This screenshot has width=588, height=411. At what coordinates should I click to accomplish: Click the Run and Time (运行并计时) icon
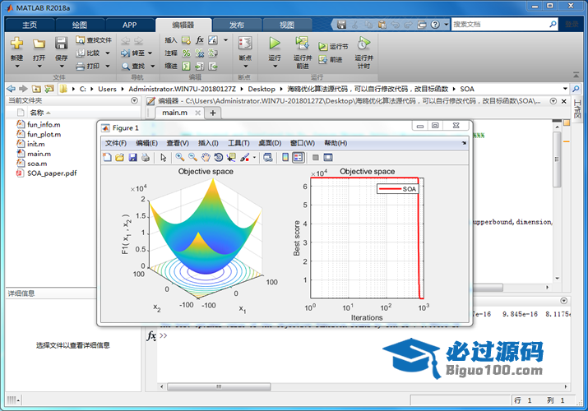coord(363,43)
